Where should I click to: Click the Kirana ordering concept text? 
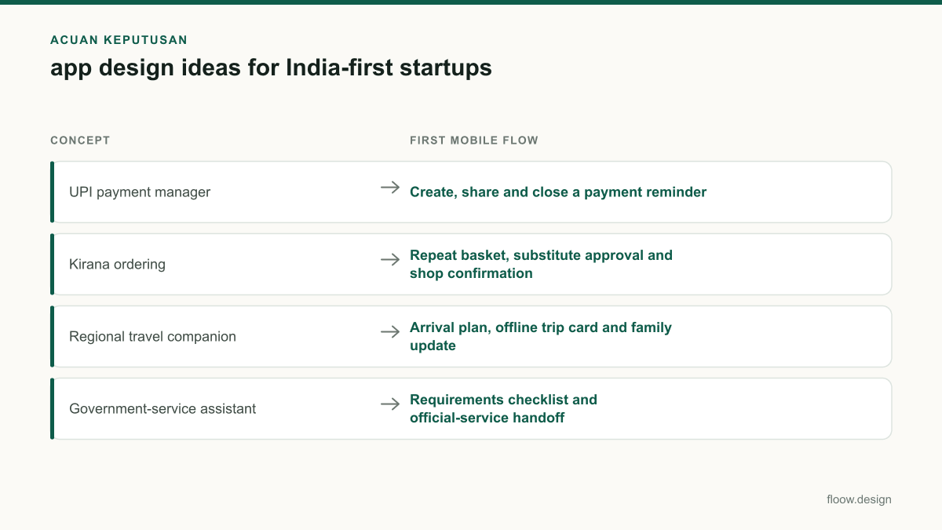117,265
